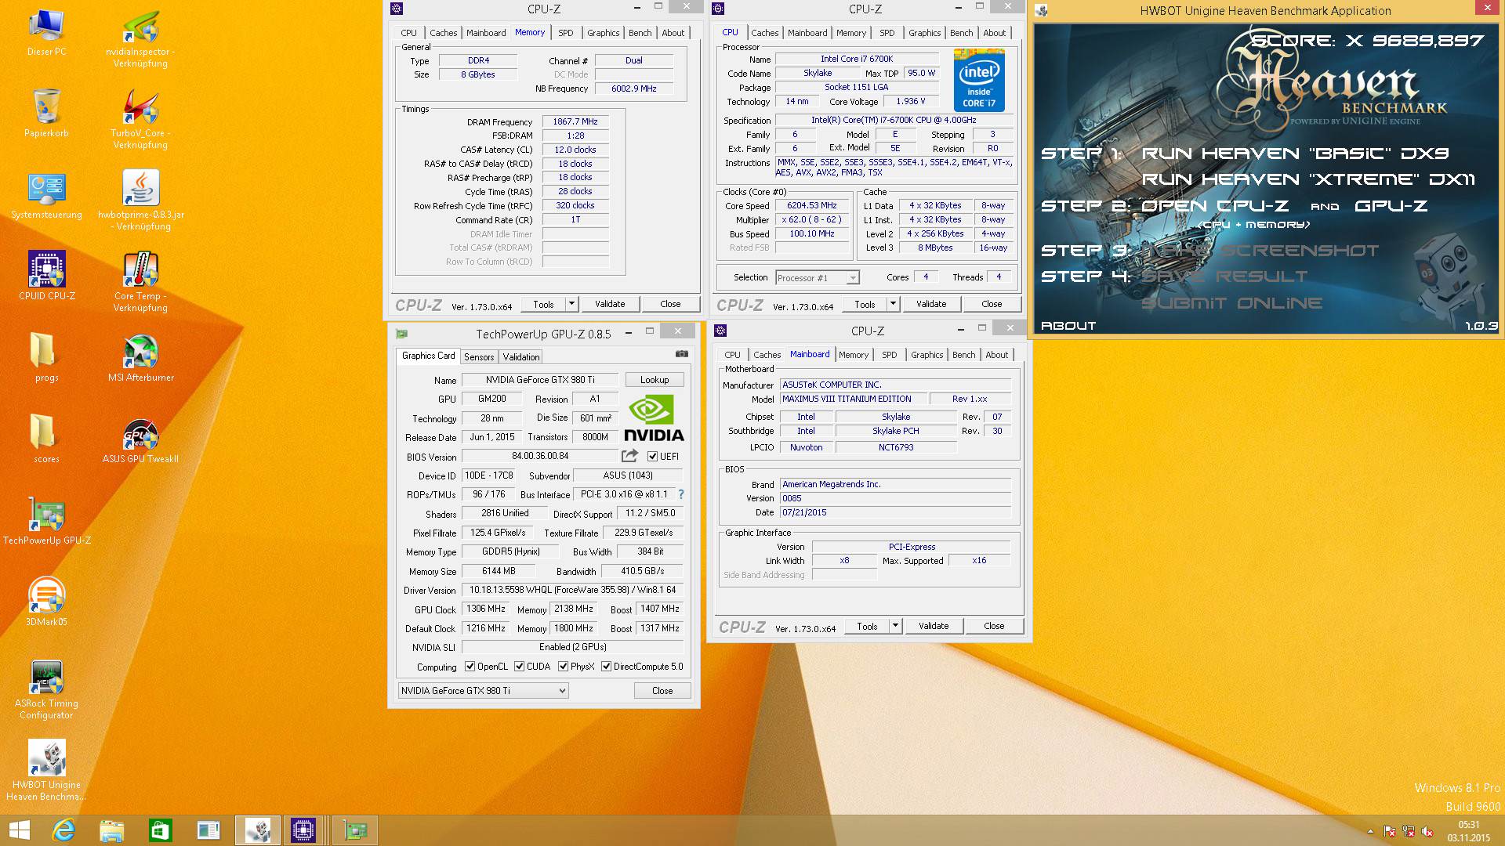Switch to Sensors tab in GPU-Z
The image size is (1505, 846).
(x=479, y=356)
